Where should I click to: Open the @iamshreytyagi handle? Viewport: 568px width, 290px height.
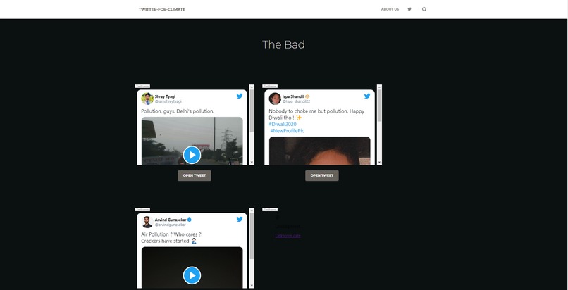[x=168, y=101]
